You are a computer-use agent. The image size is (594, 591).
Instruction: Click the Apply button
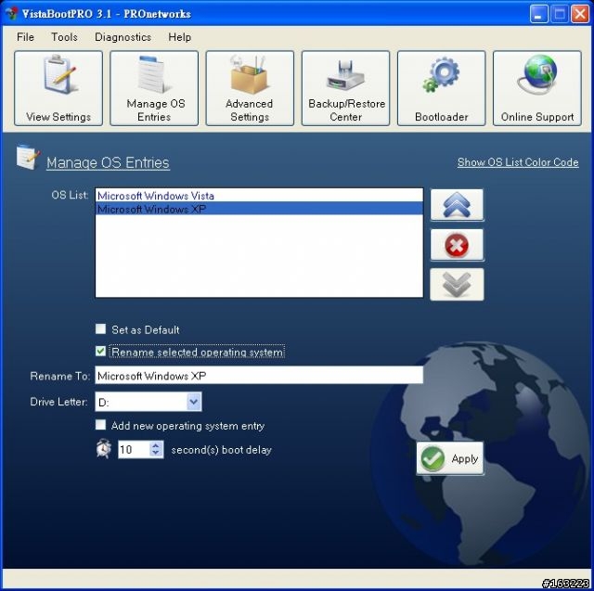click(449, 458)
